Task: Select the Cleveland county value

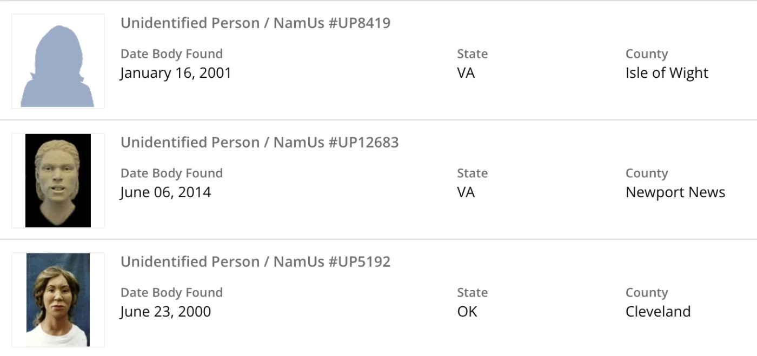Action: 658,312
